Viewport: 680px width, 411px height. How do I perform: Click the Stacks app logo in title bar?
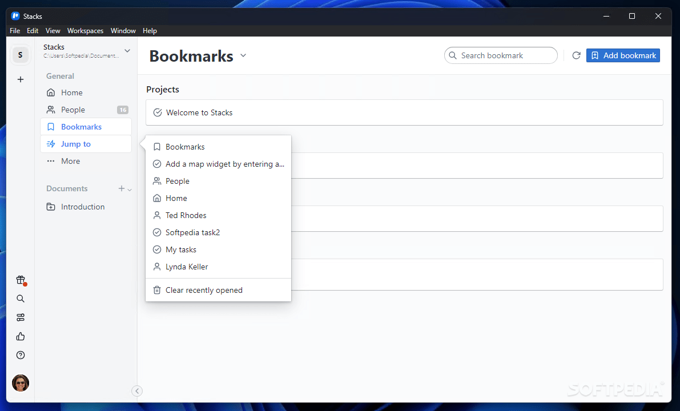pos(15,16)
